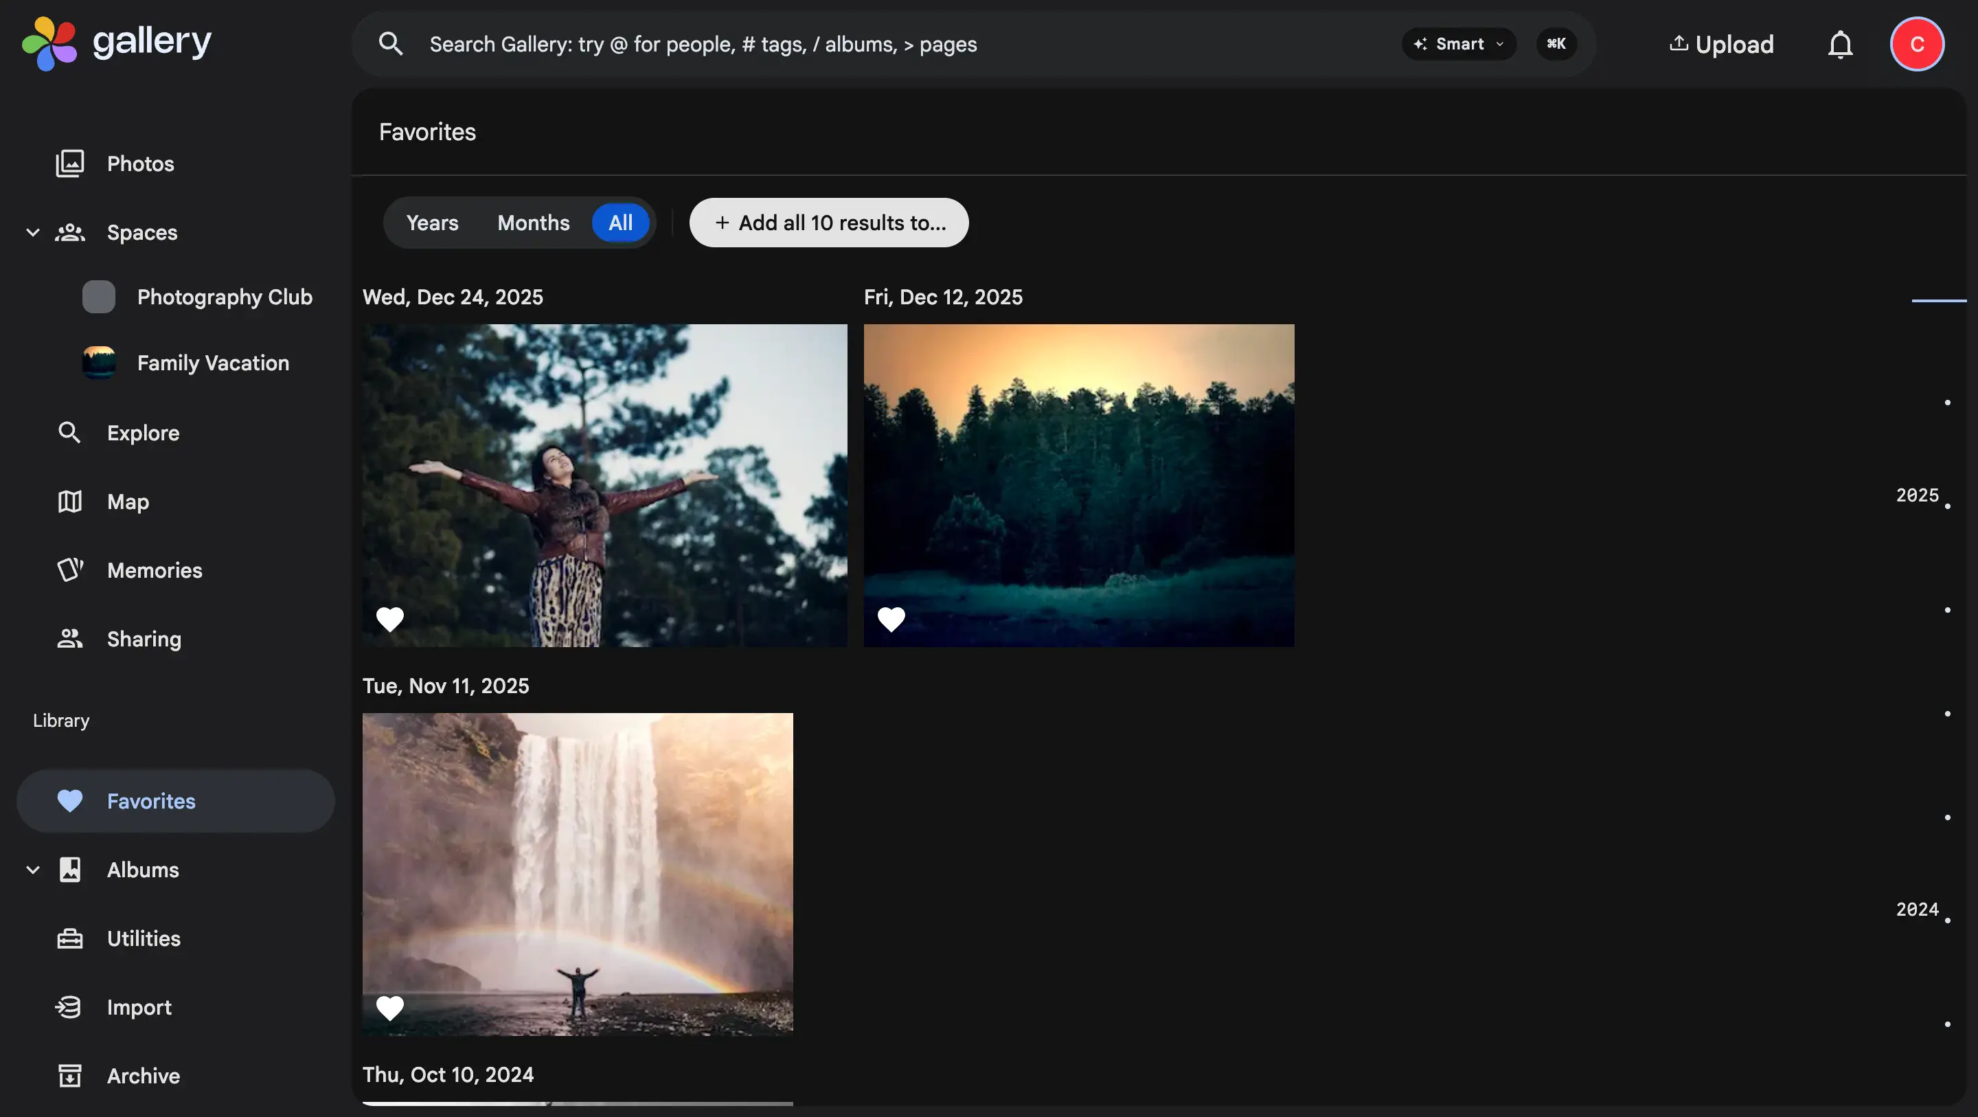The height and width of the screenshot is (1117, 1978).
Task: Jump to 2025 on the timeline scrubber
Action: coord(1918,495)
